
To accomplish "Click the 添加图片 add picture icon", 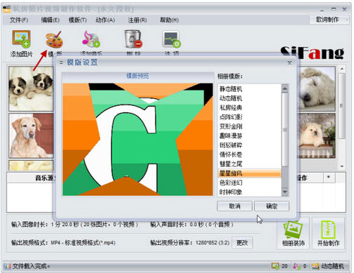I will (x=21, y=39).
